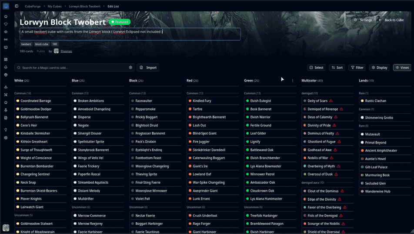Viewport: 414px width, 234px height.
Task: Navigate to My Cubes breadcrumb
Action: click(55, 6)
